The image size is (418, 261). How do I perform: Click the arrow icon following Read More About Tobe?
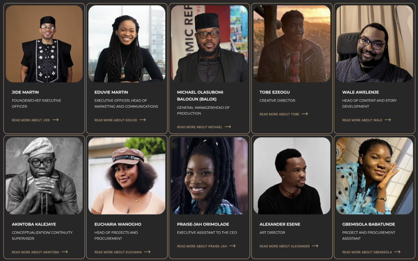305,114
